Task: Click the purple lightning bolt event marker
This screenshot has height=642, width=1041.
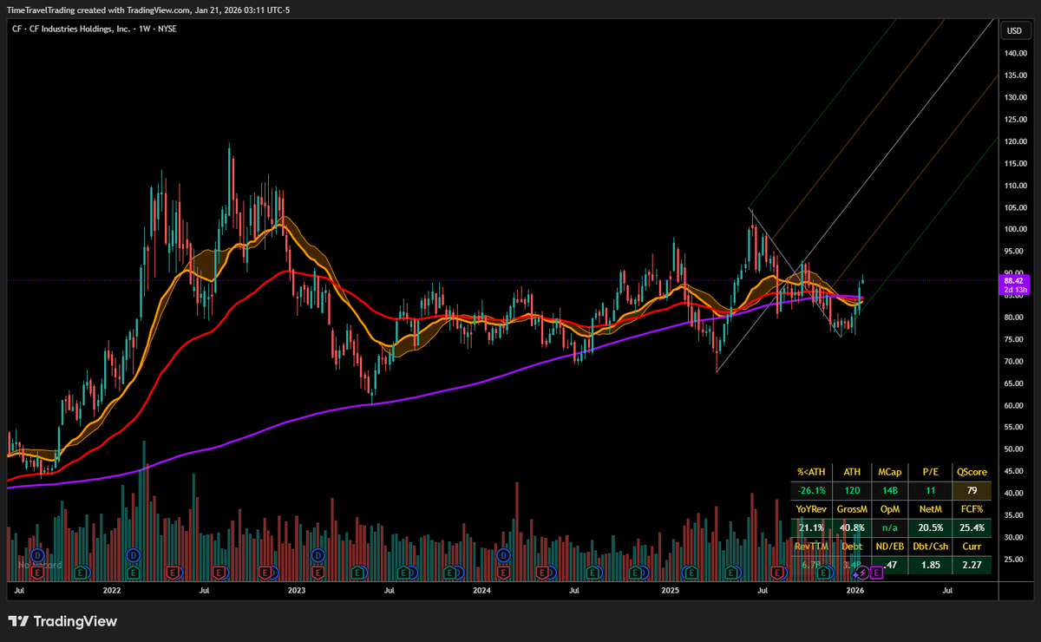Action: pos(861,573)
